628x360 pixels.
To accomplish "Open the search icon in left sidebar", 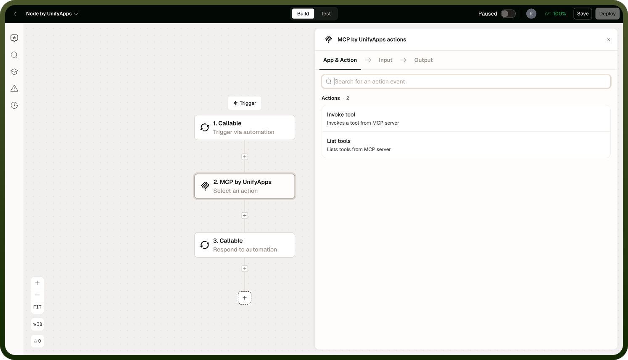I will 14,55.
